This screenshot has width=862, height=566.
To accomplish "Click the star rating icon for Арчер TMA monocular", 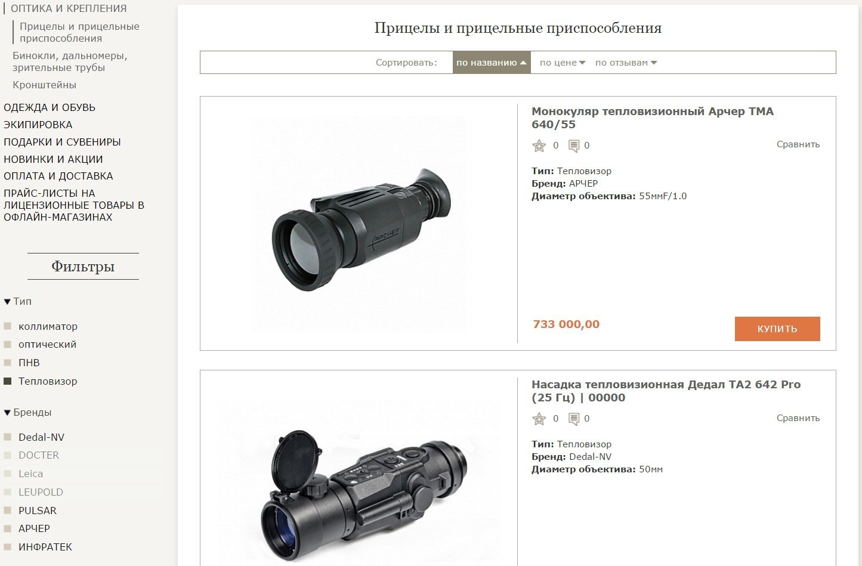I will coord(539,146).
